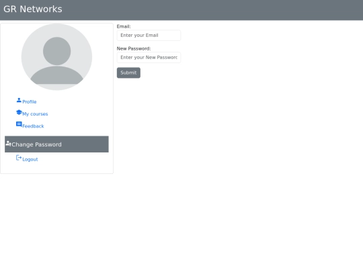Click the Feedback chat icon
The image size is (363, 272).
19,124
